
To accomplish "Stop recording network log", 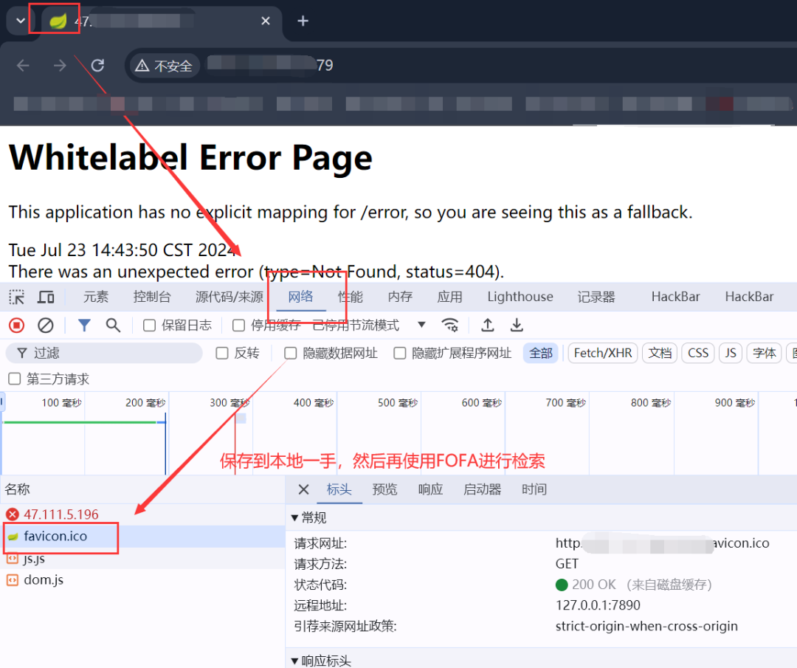I will pos(17,326).
